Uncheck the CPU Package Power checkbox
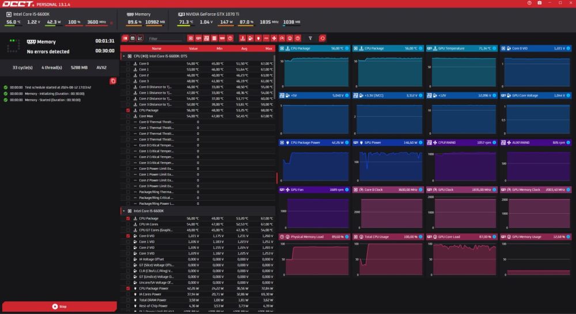Viewport: 576px width, 314px height. point(128,288)
